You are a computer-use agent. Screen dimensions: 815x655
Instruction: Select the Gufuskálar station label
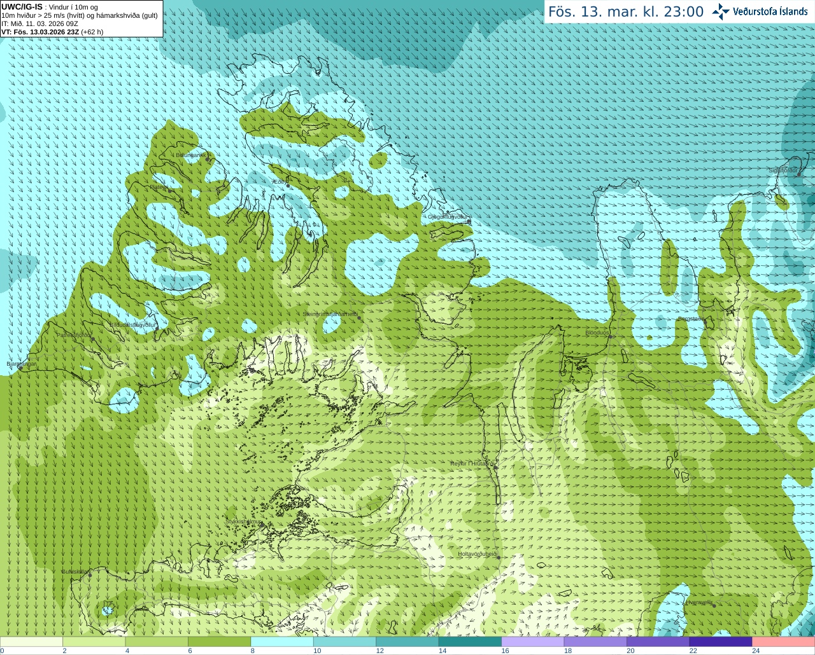point(74,571)
